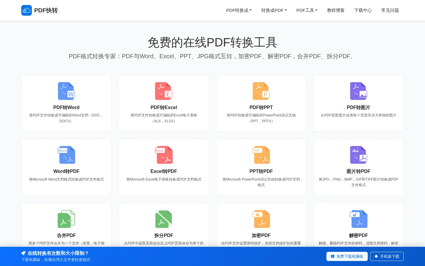Click the Excel转PDF title text
Screen dimensions: 425x266
click(164, 171)
